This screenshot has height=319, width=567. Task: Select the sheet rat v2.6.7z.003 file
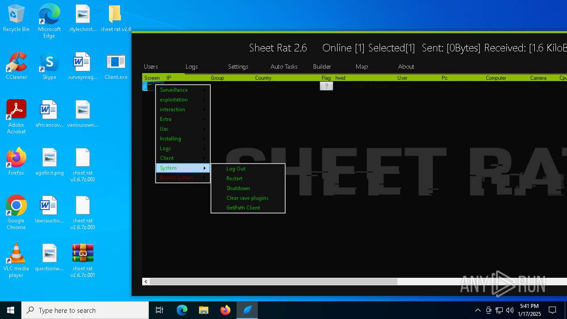coord(83,213)
